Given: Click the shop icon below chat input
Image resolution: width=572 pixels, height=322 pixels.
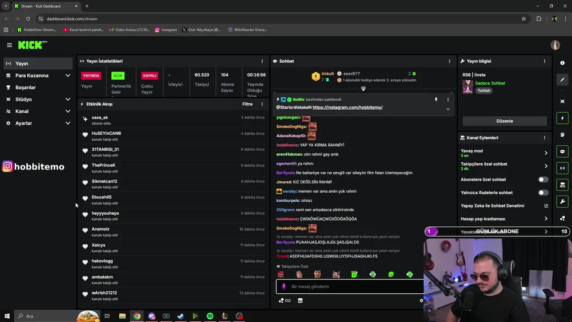Looking at the screenshot, I should tap(300, 301).
